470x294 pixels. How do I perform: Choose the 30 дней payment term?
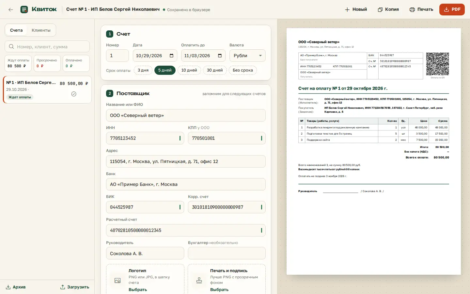coord(215,70)
